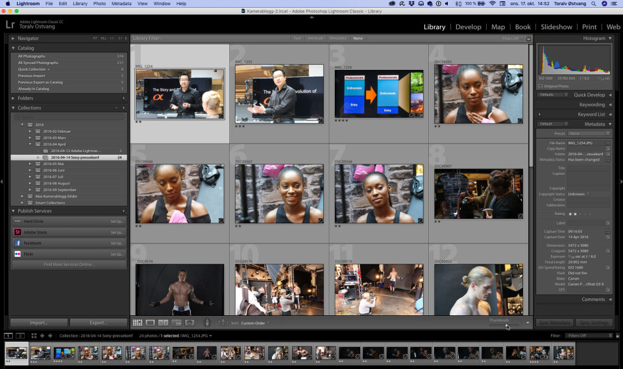Expand the 2016-05 Mai collection set

(x=30, y=164)
